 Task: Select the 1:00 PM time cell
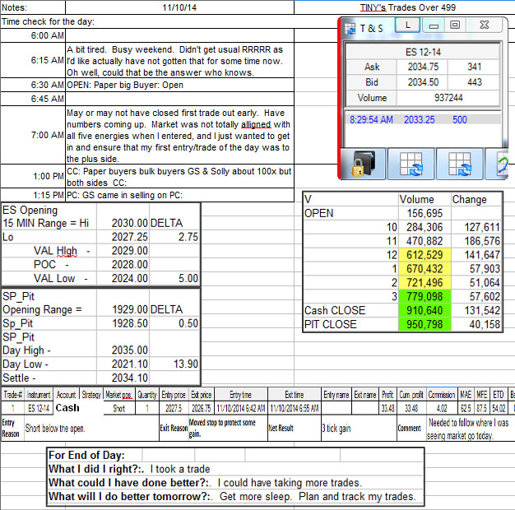click(x=33, y=176)
